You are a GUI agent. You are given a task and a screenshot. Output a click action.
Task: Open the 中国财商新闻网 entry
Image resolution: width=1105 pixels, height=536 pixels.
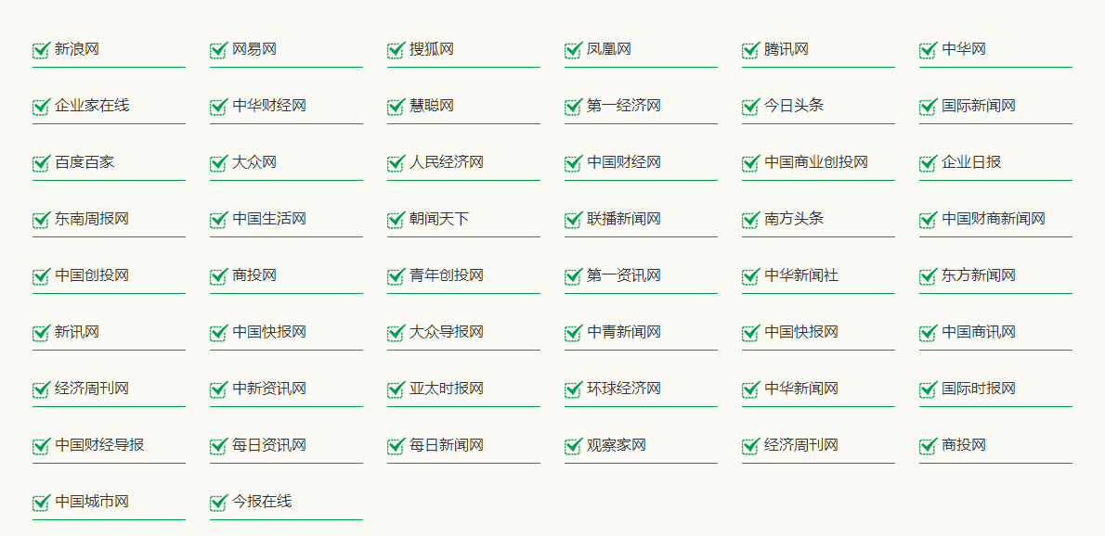(x=993, y=219)
